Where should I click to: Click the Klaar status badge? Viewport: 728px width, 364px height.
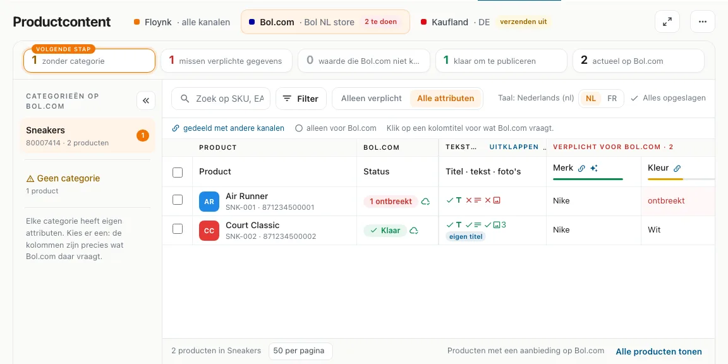tap(385, 230)
